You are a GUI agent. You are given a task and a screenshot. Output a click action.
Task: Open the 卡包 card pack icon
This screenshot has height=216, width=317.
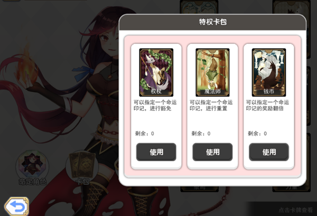pos(82,166)
